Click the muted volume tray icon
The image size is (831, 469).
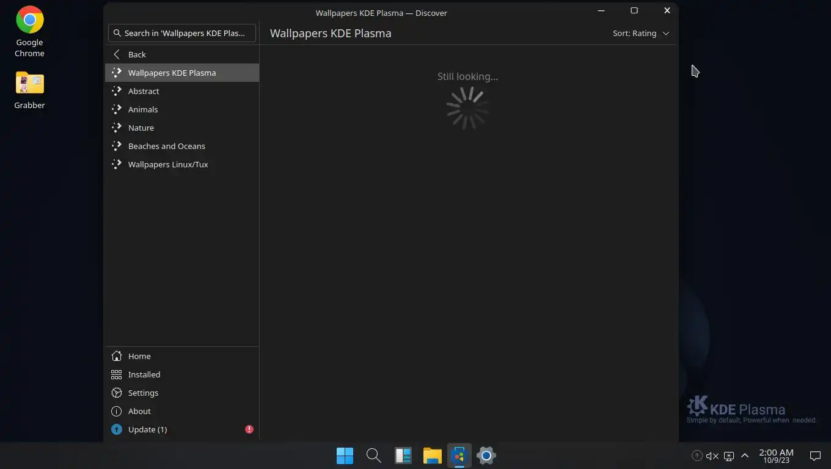point(712,456)
